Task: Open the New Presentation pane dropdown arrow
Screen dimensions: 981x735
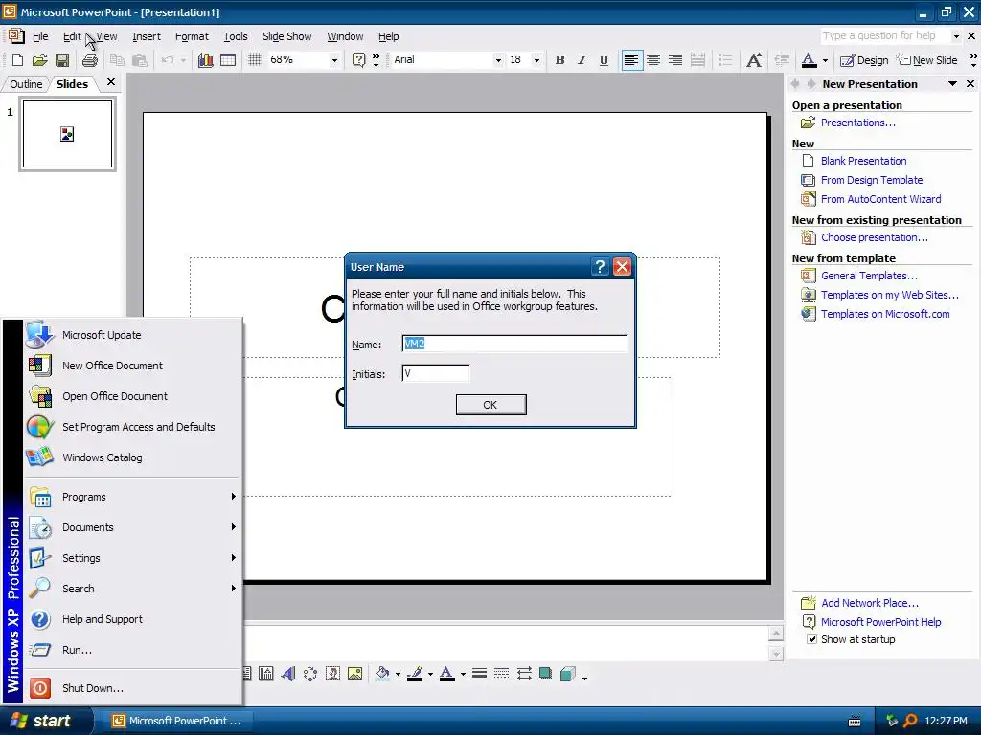Action: point(952,84)
